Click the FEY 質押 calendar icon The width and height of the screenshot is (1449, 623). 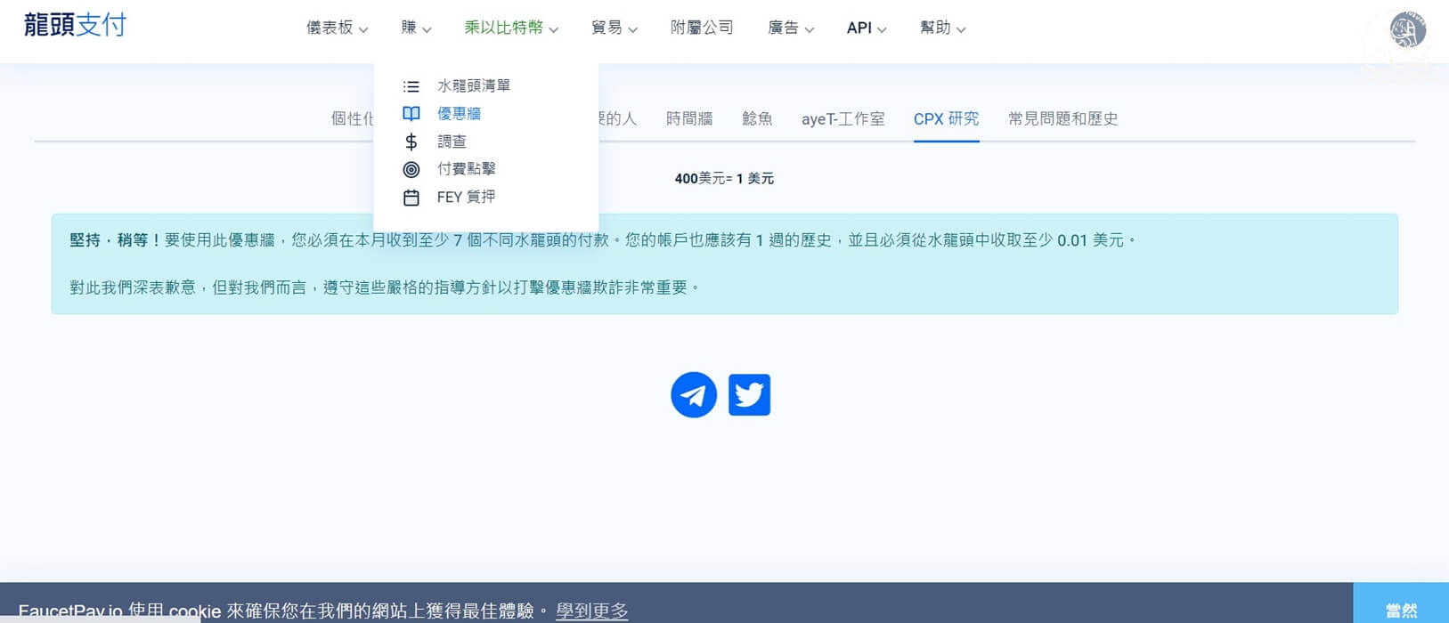click(x=411, y=198)
